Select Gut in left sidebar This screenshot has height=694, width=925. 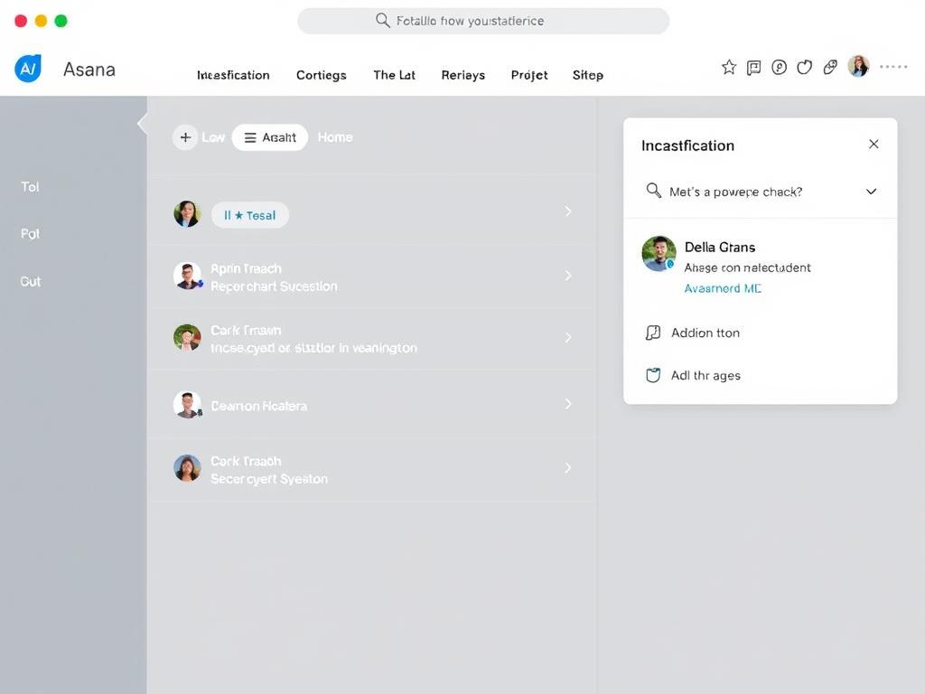pos(30,282)
